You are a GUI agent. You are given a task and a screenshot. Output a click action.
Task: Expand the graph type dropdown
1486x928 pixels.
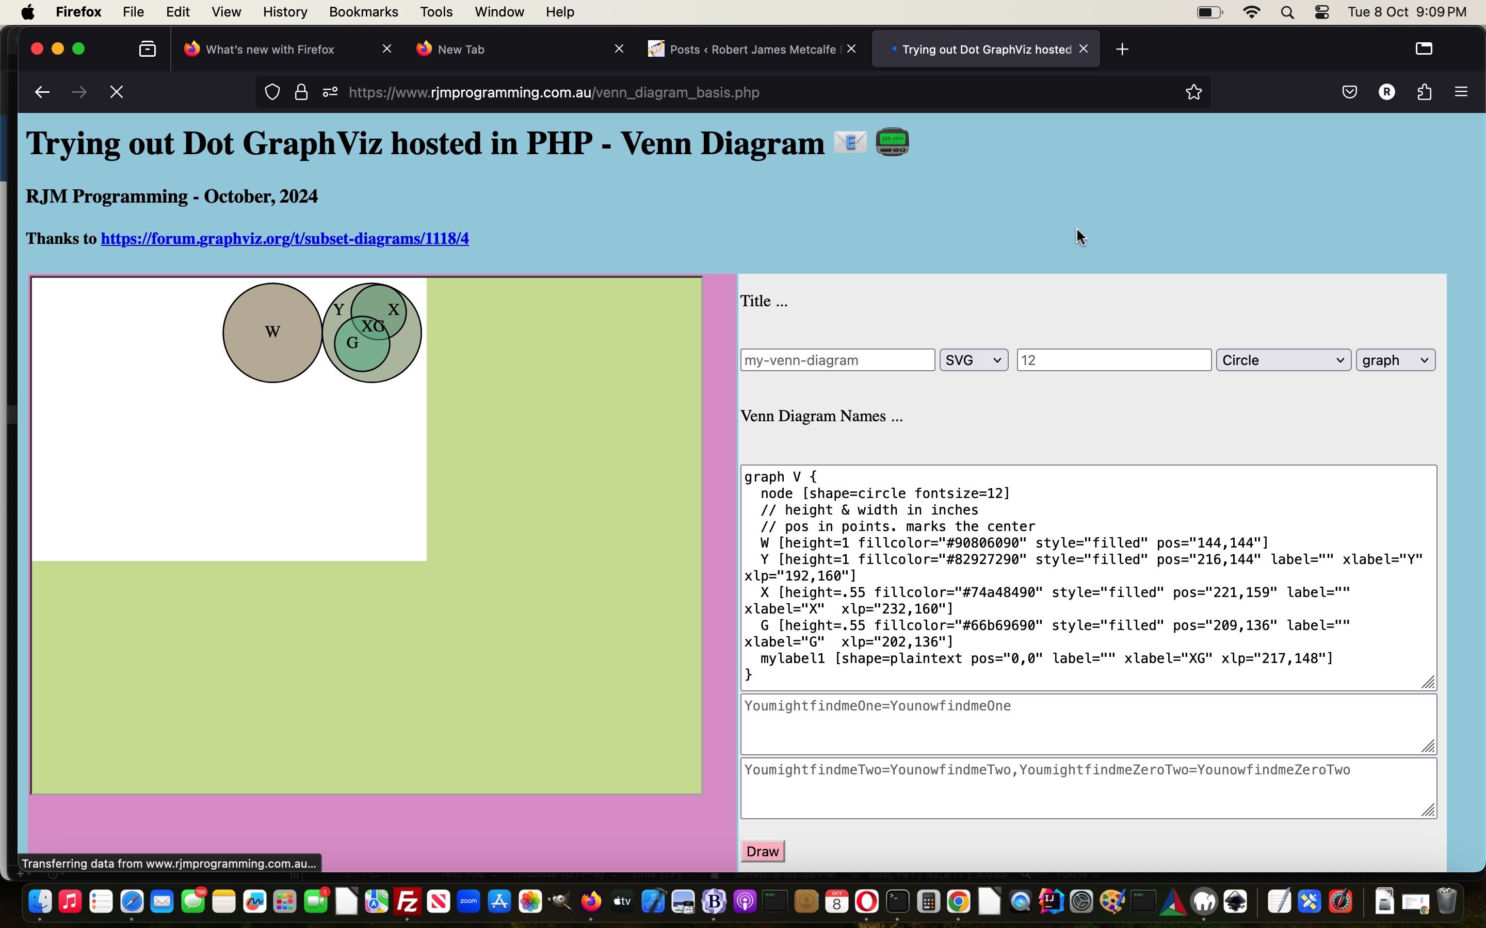(x=1395, y=360)
